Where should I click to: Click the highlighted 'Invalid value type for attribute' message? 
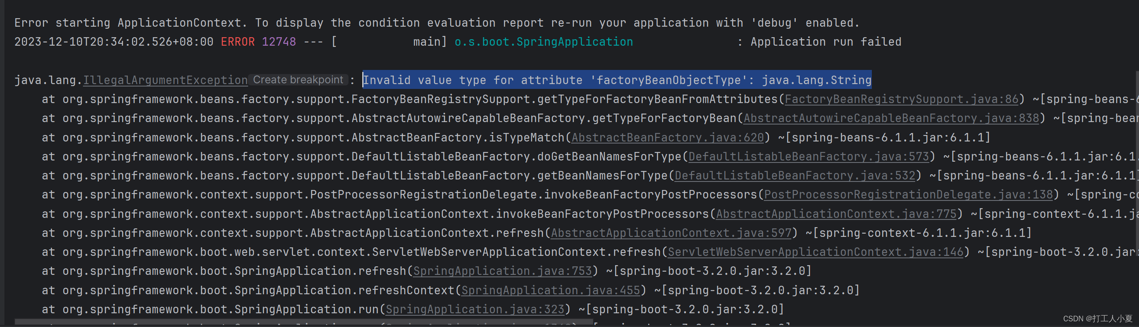[x=617, y=80]
